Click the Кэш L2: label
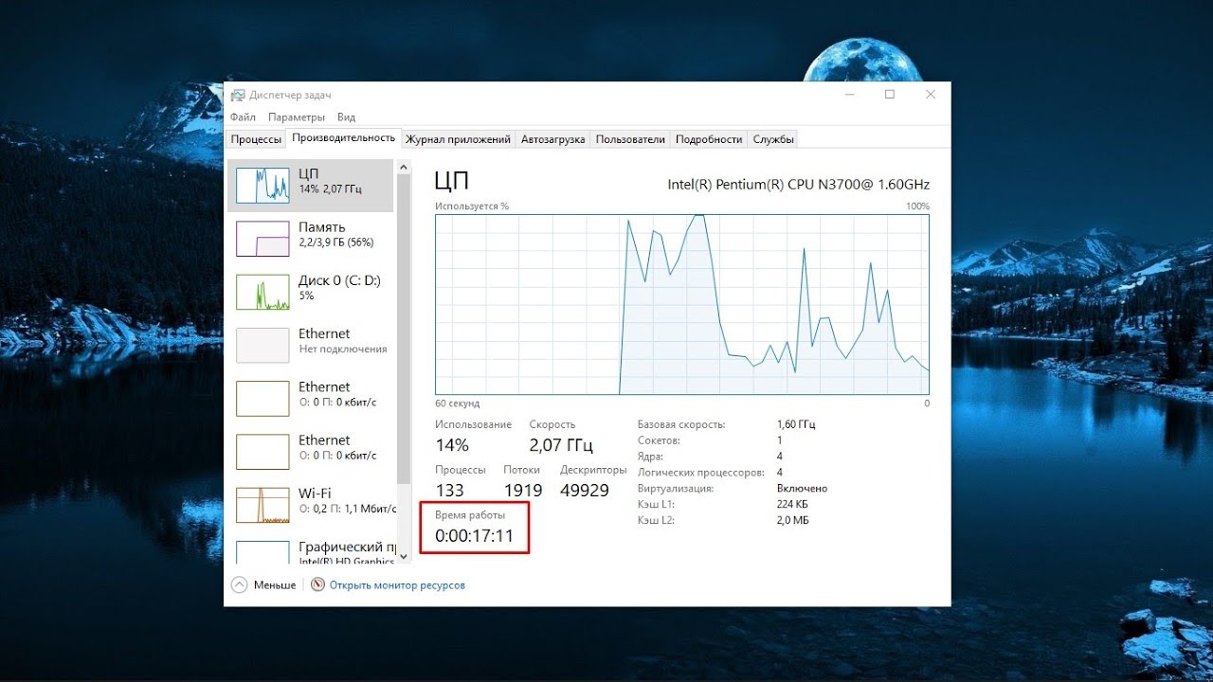Screen dimensions: 1213x682 [657, 521]
